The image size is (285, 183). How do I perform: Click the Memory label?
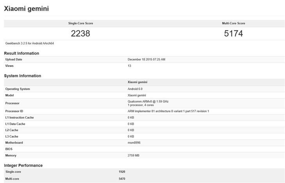click(11, 155)
